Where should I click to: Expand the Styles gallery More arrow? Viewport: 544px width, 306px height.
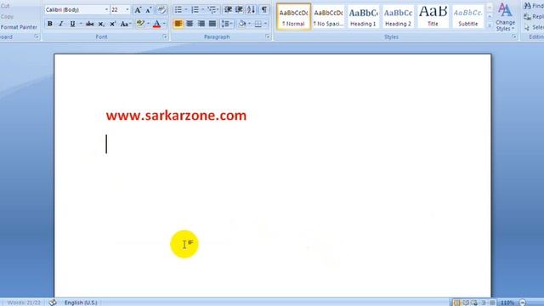[490, 25]
